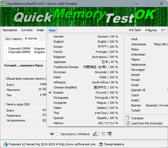Click the Translate menu command
This screenshot has height=148, width=168.
coord(147,118)
